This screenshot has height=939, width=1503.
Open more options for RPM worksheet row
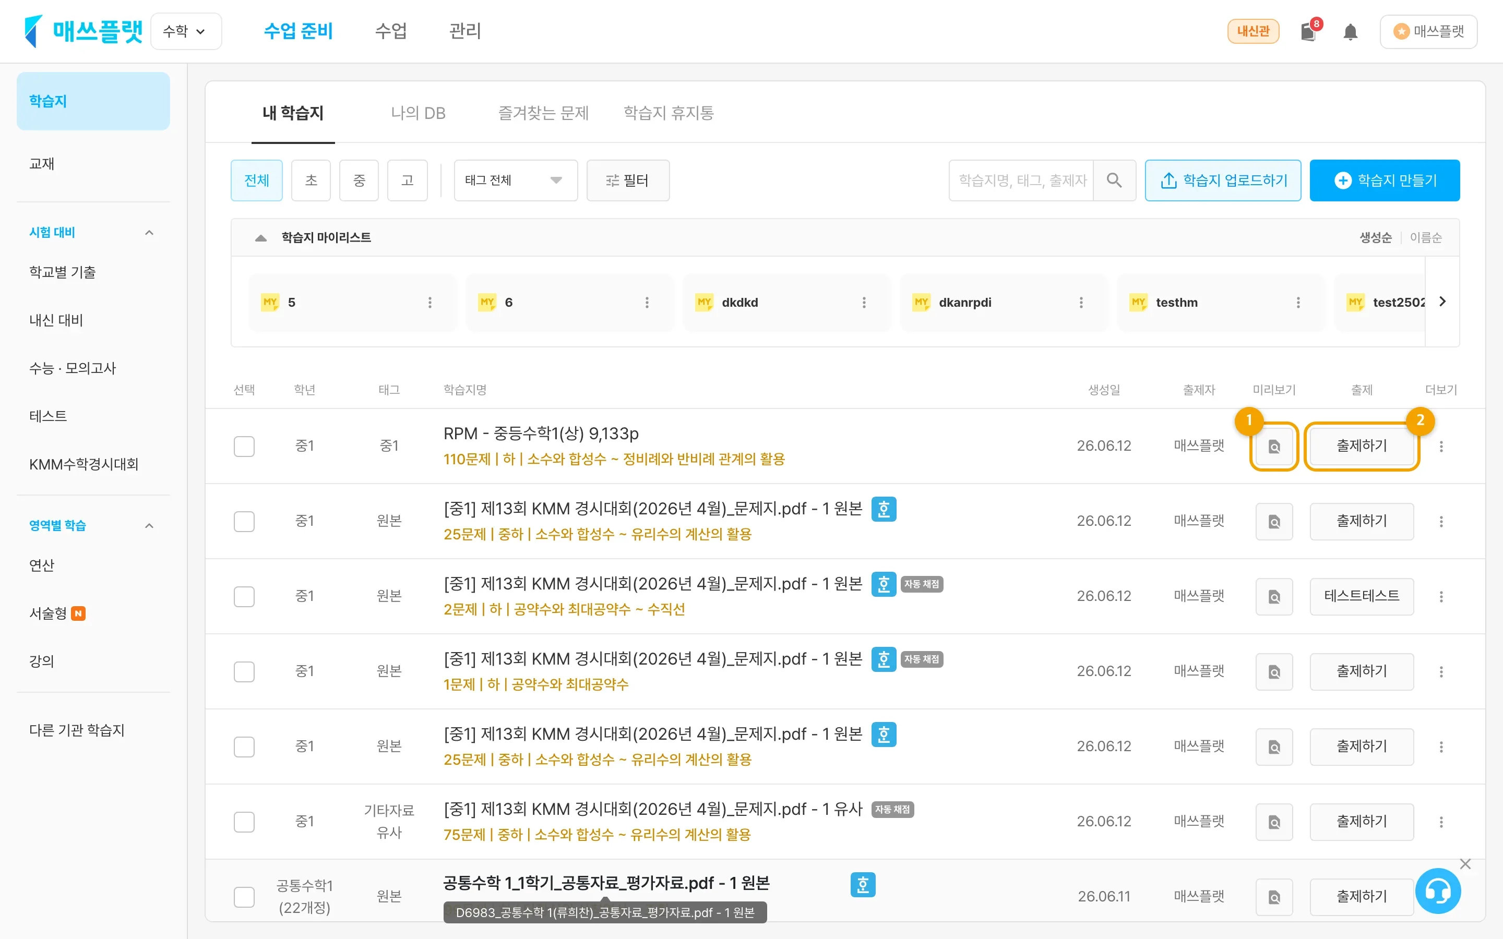1441,446
